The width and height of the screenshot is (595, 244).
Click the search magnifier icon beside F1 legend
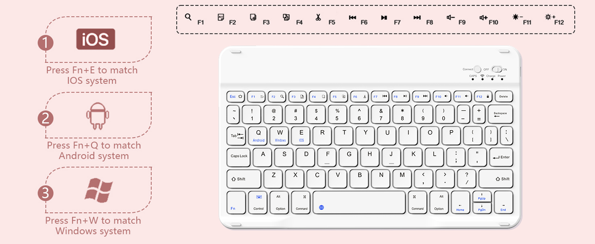coord(188,17)
